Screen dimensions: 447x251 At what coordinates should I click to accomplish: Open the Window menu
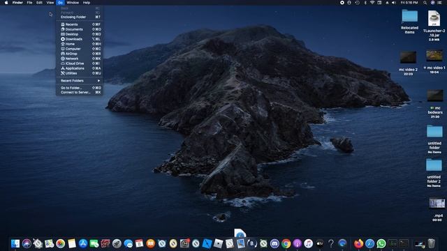[x=73, y=3]
